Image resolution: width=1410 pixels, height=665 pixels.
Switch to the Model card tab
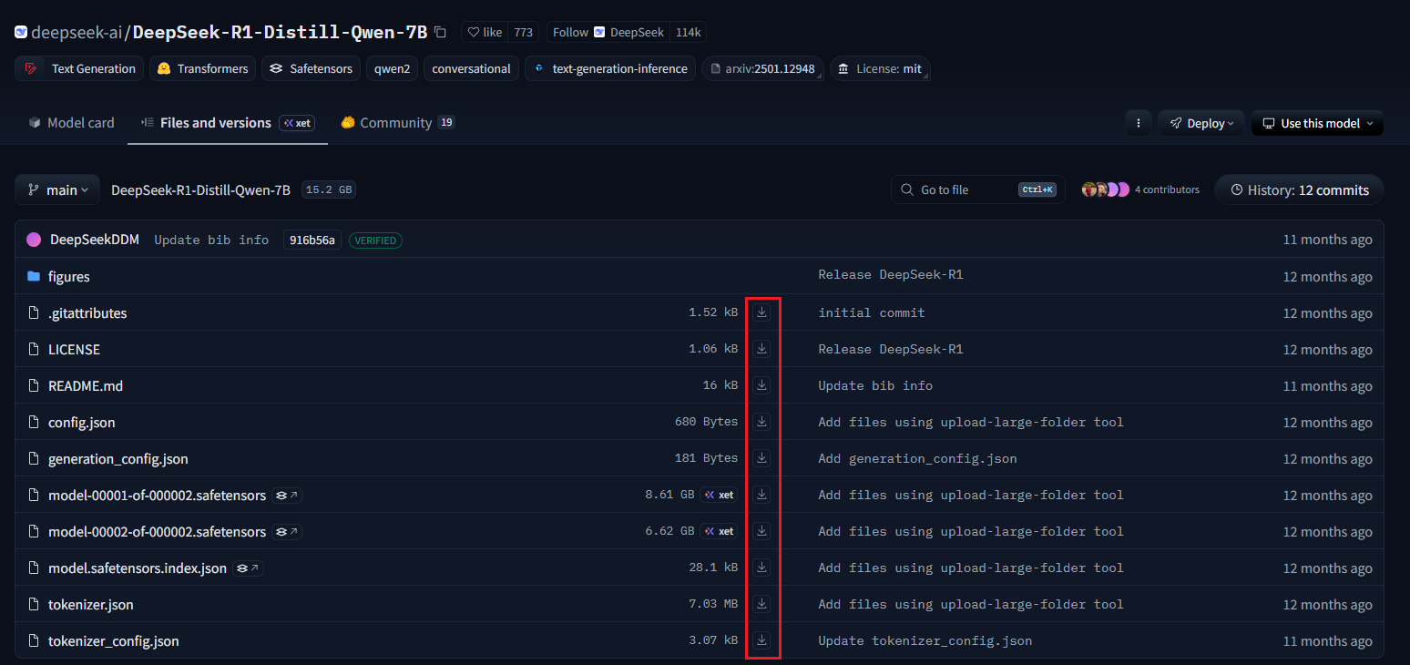tap(71, 122)
